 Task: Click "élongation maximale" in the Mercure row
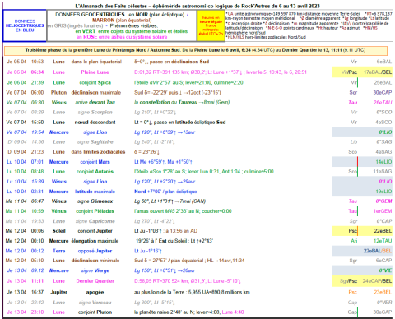point(95,241)
